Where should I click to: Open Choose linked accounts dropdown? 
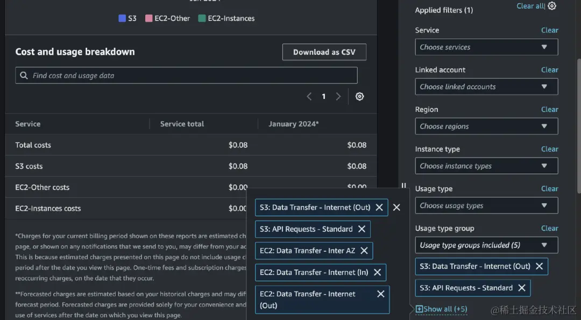coord(486,87)
